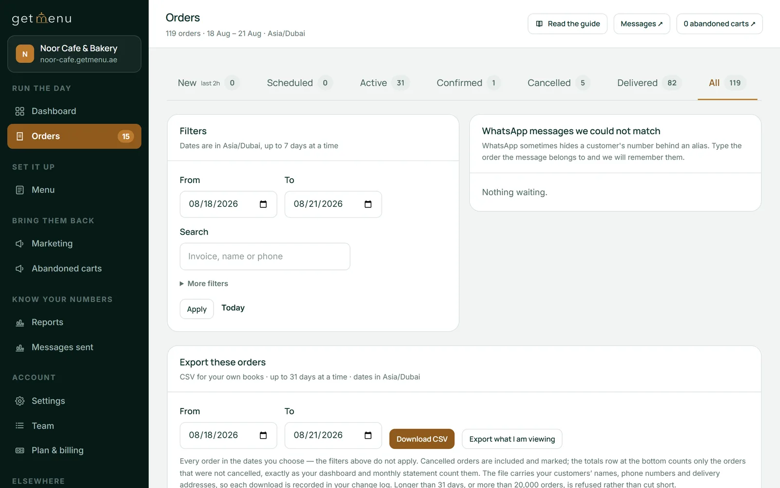
Task: Open Messages sent in sidebar
Action: 74,347
